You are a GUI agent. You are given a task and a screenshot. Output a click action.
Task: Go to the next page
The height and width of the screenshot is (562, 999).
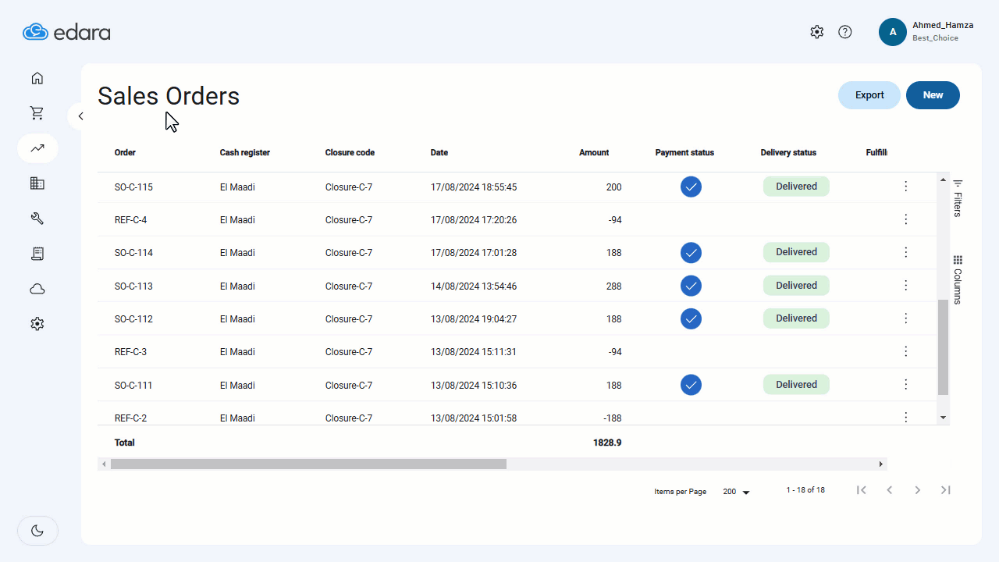[918, 490]
